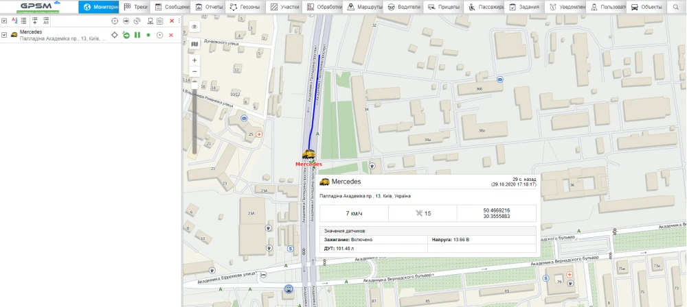
Task: Select the Mercedes unit name in list
Action: pyautogui.click(x=31, y=32)
